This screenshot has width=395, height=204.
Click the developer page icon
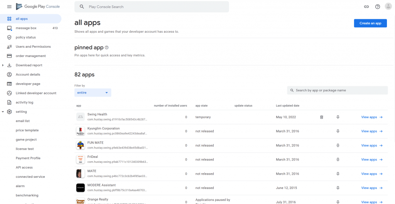pyautogui.click(x=9, y=84)
